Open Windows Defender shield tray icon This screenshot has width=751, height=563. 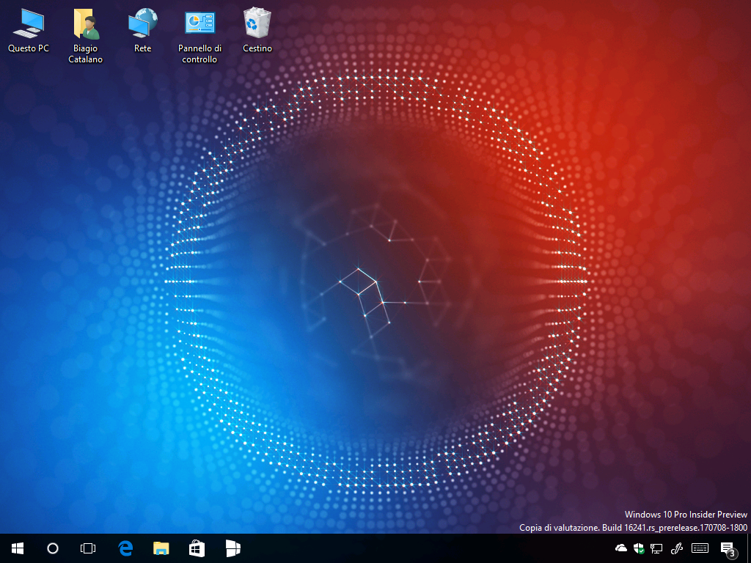(x=639, y=548)
